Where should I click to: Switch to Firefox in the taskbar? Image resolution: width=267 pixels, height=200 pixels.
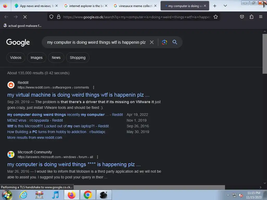point(71,195)
